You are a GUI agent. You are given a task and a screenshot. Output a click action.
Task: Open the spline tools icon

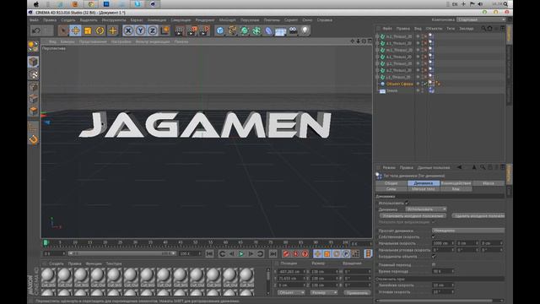(233, 30)
